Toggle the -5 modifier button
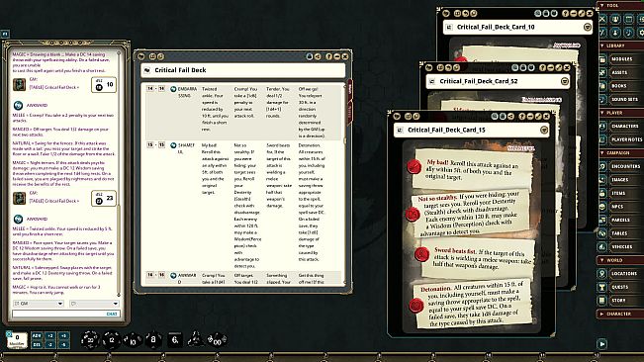 pos(63,344)
